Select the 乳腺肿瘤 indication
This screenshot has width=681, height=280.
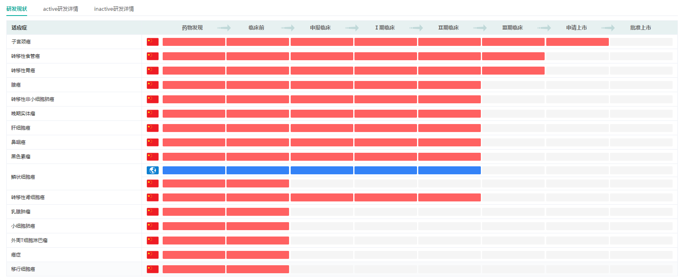(x=21, y=212)
